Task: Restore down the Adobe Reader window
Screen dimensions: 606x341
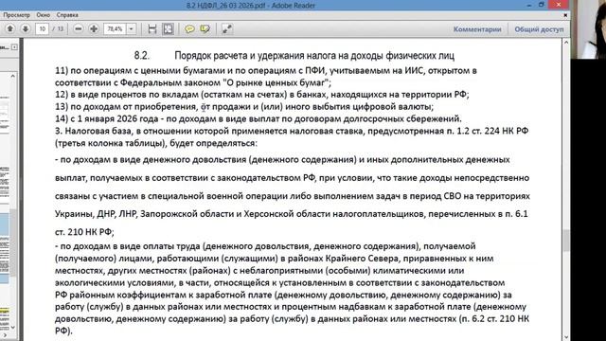Action: point(542,5)
